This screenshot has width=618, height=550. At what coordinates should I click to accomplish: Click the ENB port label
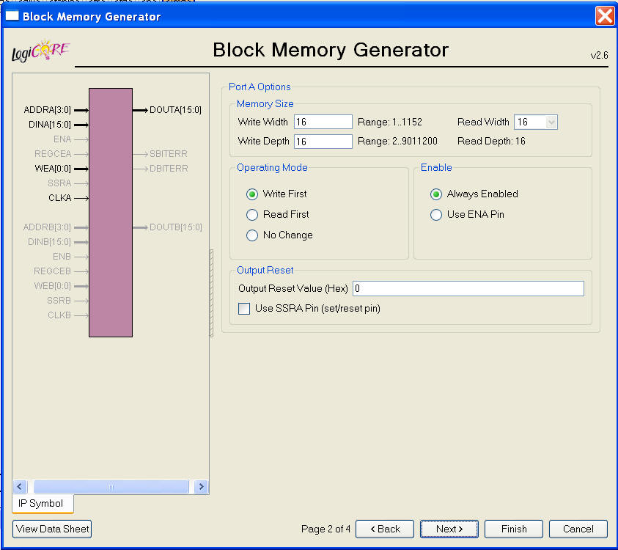62,257
